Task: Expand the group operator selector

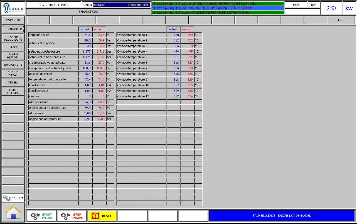Action: (x=138, y=4)
